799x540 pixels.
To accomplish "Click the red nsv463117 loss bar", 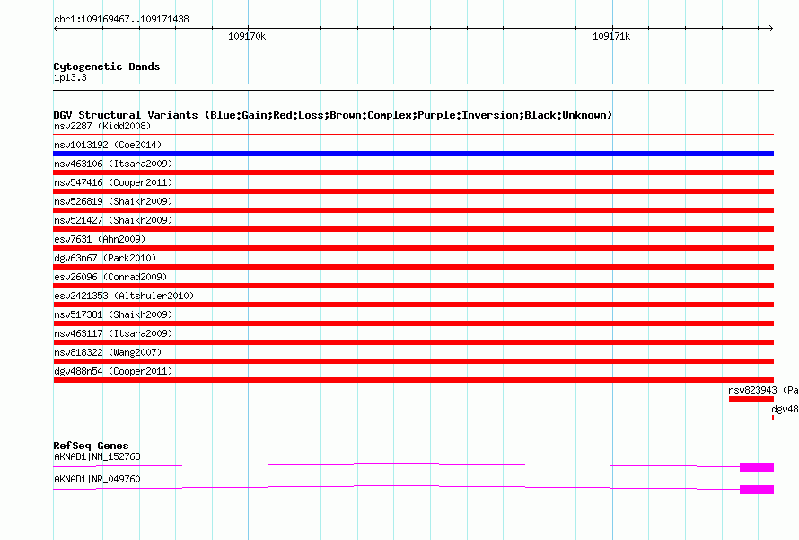I will [413, 342].
